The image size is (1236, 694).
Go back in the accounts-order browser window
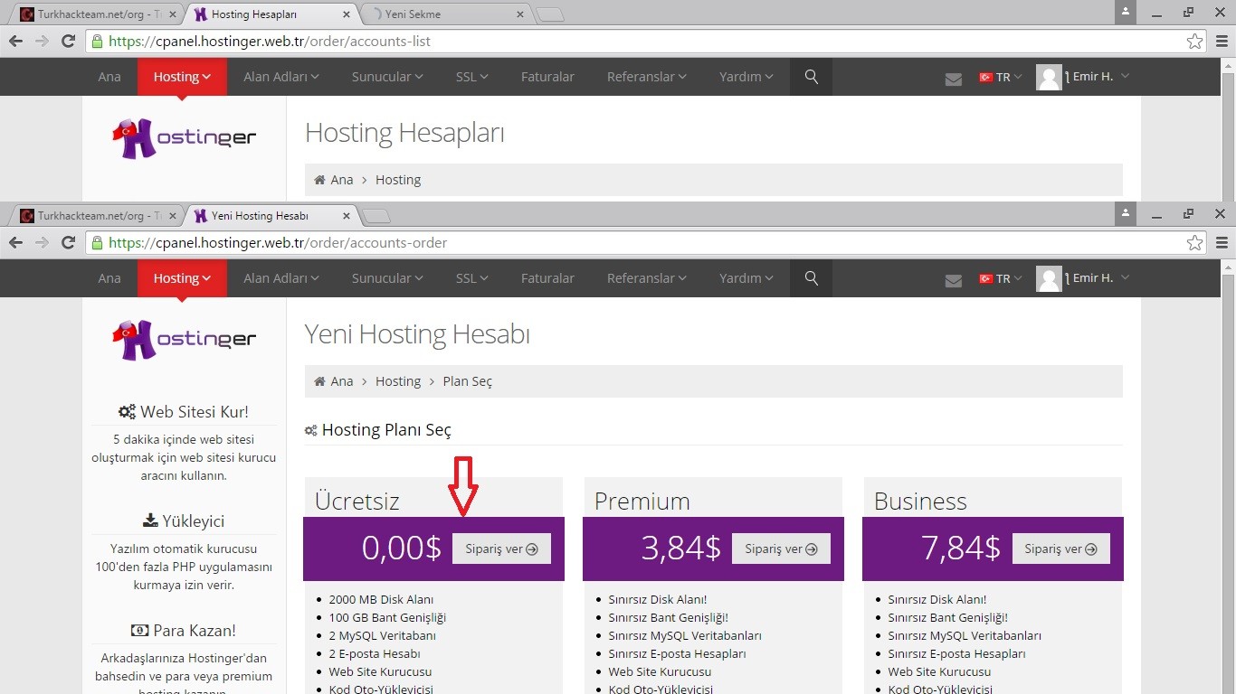tap(15, 242)
